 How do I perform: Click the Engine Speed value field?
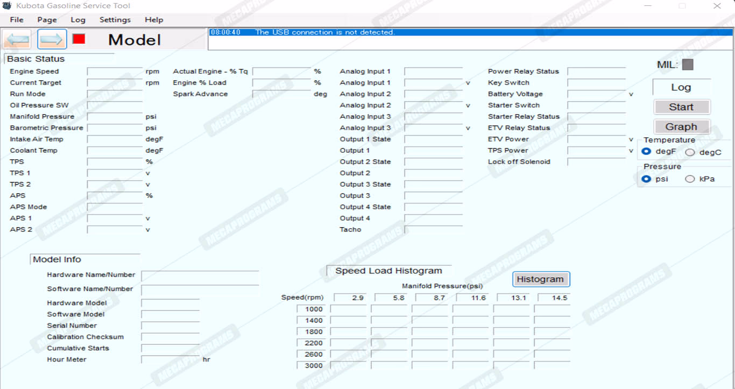click(115, 72)
